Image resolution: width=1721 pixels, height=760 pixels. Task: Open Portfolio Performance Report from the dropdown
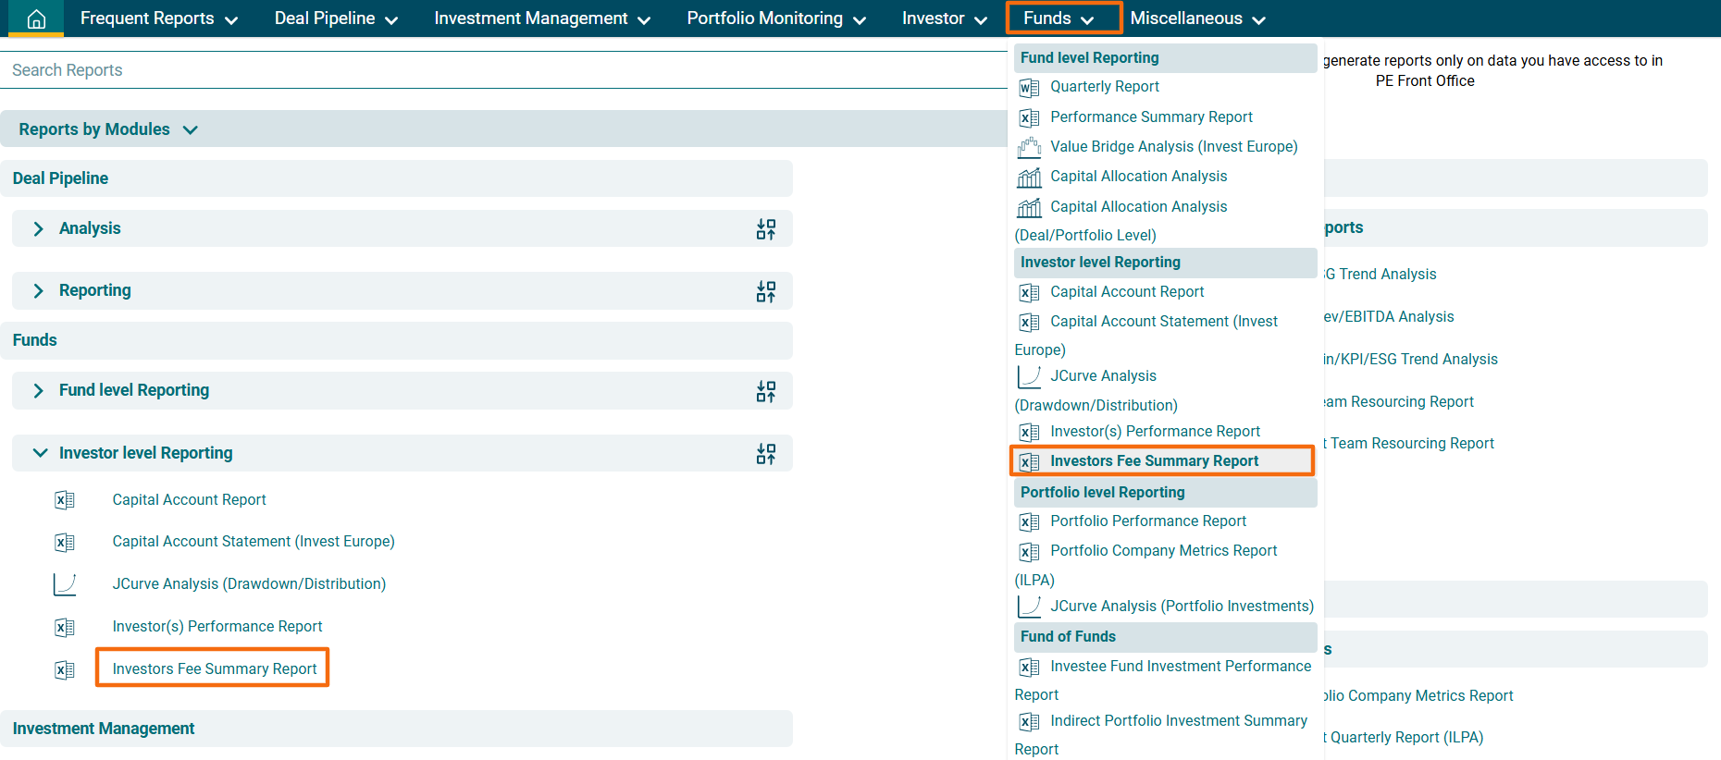pyautogui.click(x=1148, y=521)
